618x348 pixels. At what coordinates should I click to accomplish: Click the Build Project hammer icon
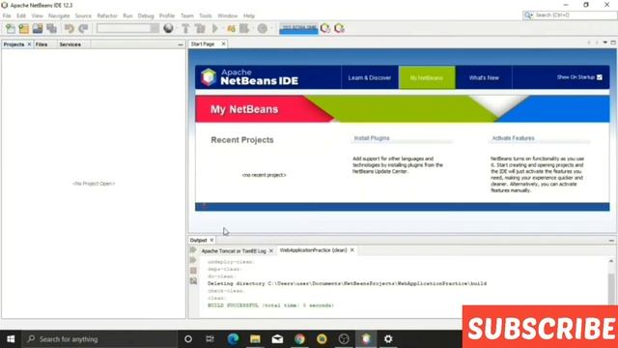(185, 28)
